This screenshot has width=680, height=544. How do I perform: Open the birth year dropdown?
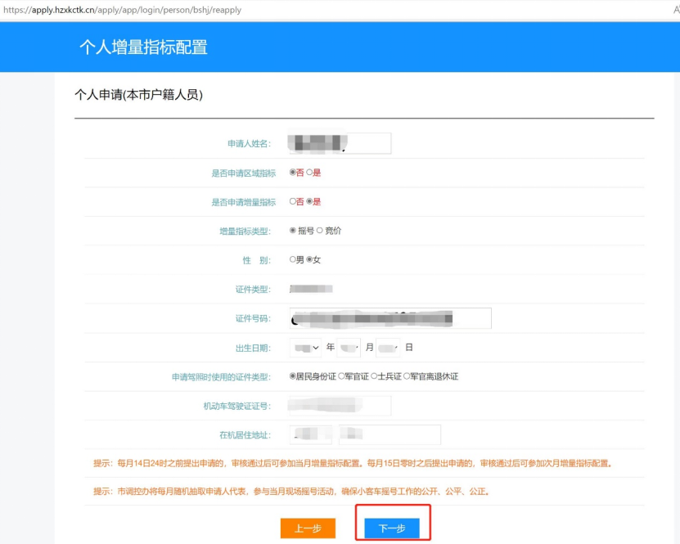(x=306, y=348)
